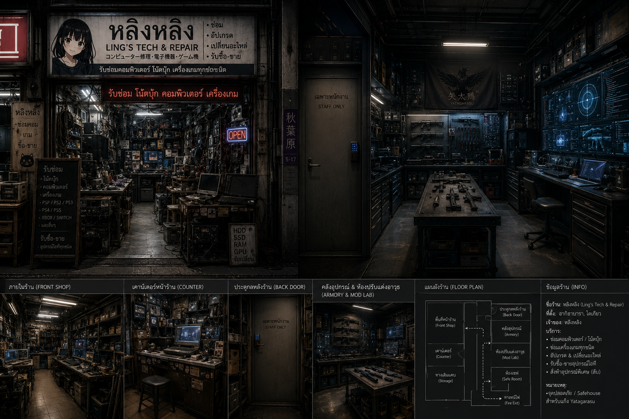
Task: Click the รับซ่อม heading on the chalkboard
Action: [x=53, y=169]
